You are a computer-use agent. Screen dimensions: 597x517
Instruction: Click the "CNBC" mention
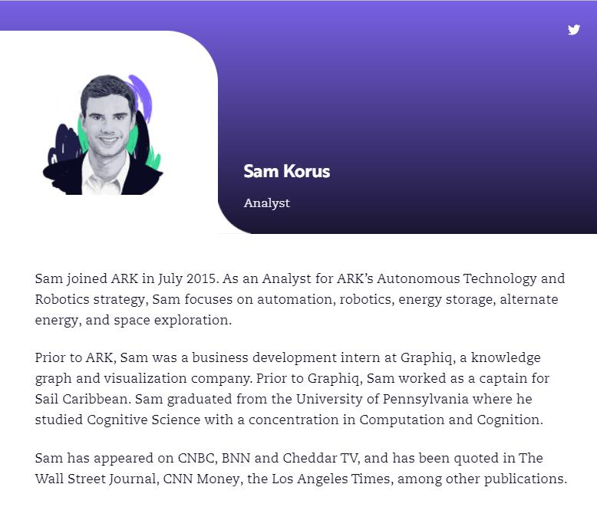click(x=197, y=458)
